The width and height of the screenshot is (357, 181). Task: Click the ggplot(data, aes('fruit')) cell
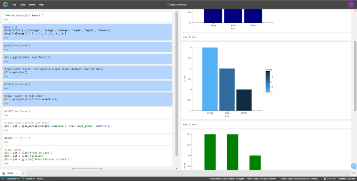click(88, 59)
